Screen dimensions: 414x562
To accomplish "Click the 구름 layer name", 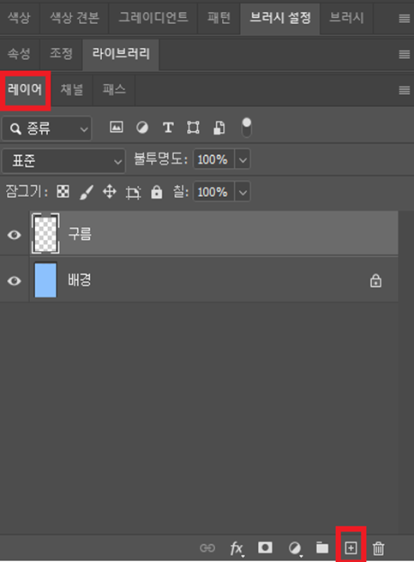I will coord(80,234).
